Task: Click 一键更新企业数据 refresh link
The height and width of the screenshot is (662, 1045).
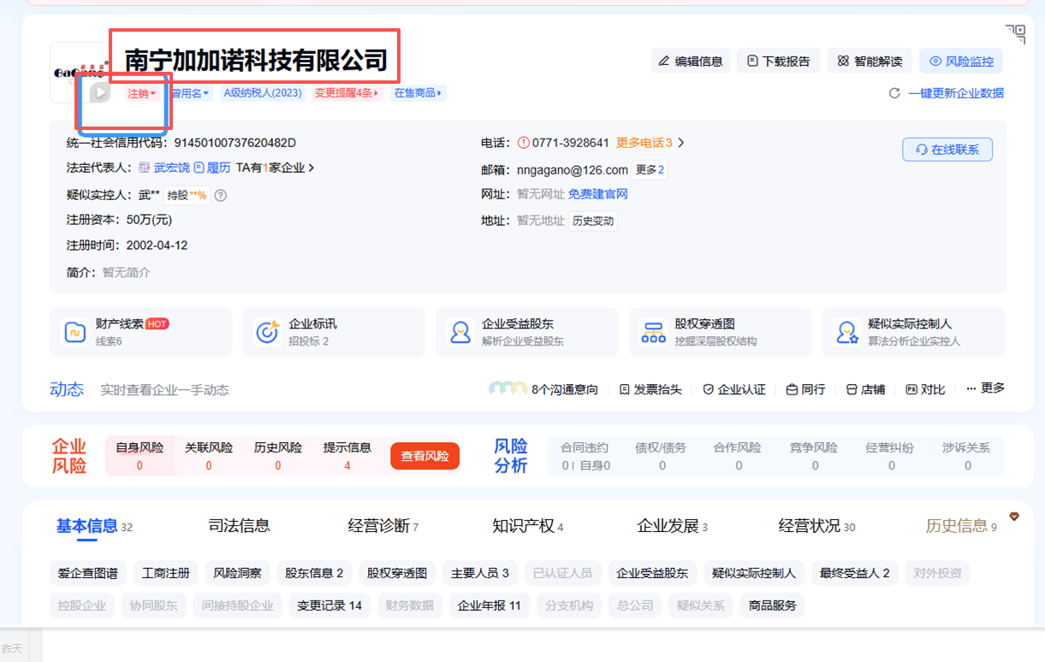Action: point(947,93)
